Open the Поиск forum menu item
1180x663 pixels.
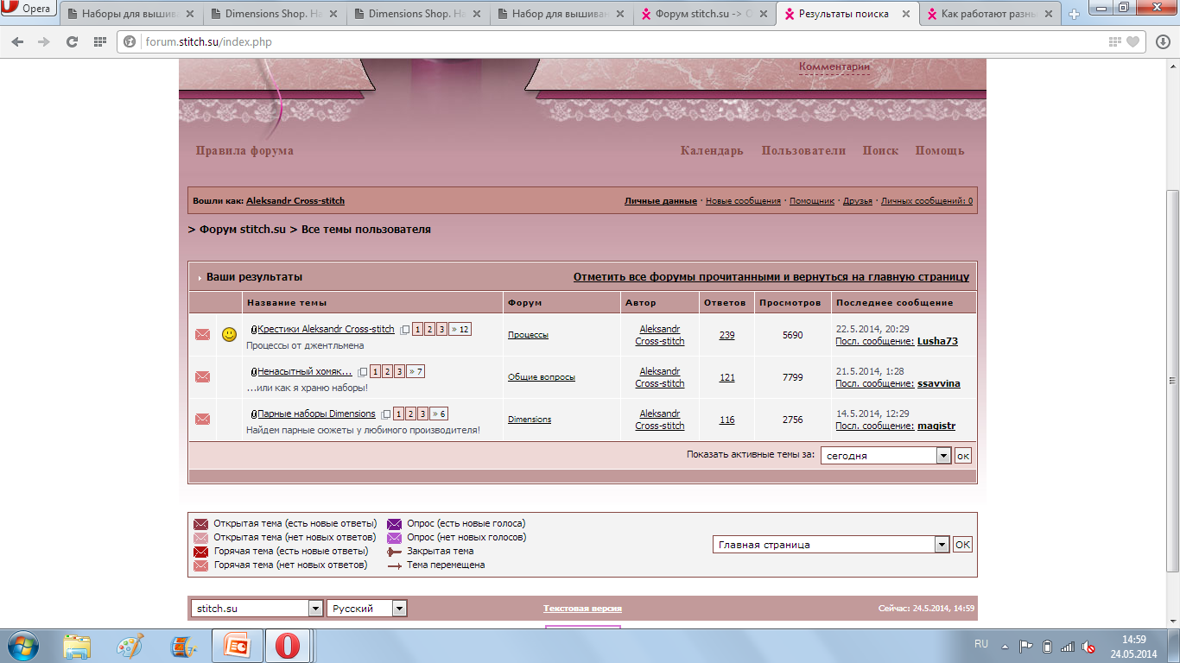(880, 150)
